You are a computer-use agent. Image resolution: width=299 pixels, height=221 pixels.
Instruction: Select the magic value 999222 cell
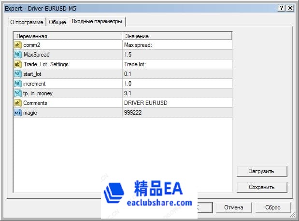pyautogui.click(x=177, y=112)
